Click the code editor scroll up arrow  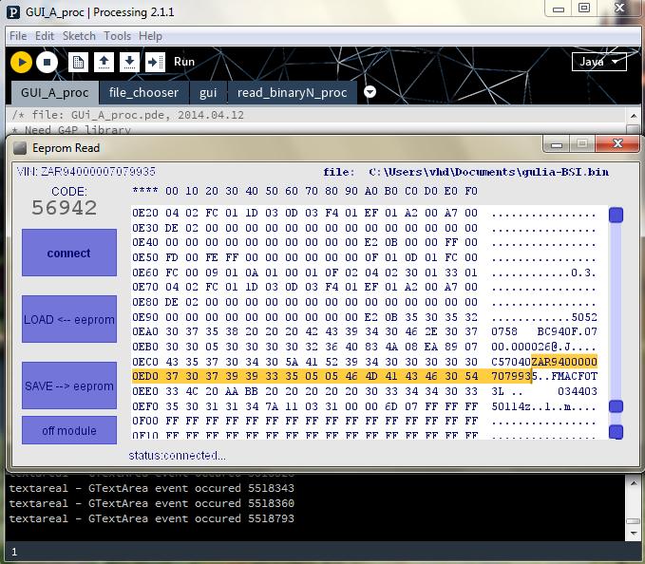634,116
